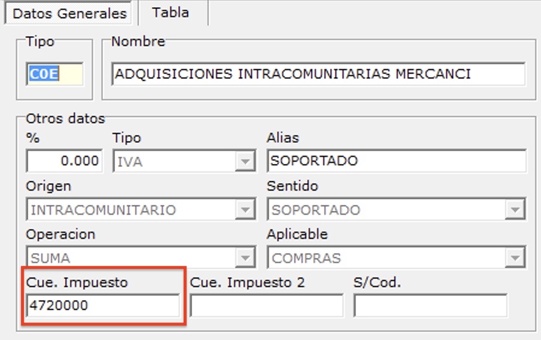Focus the percentage field showing 0.000

[x=64, y=162]
